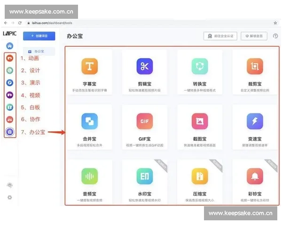282x225 pixels.
Task: Open the collaboration (协作) sidebar icon
Action: click(x=10, y=120)
